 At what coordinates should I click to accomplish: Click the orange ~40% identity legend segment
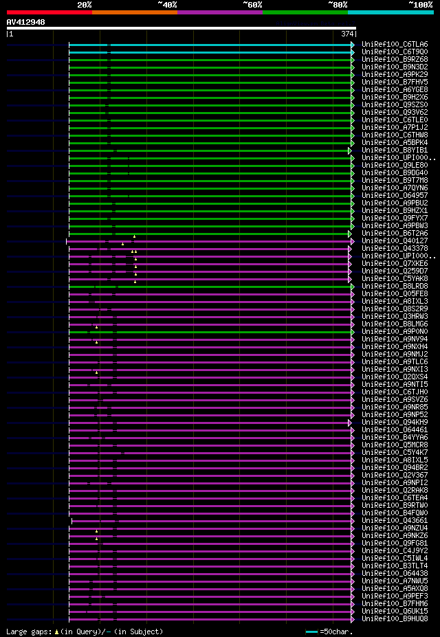[135, 12]
